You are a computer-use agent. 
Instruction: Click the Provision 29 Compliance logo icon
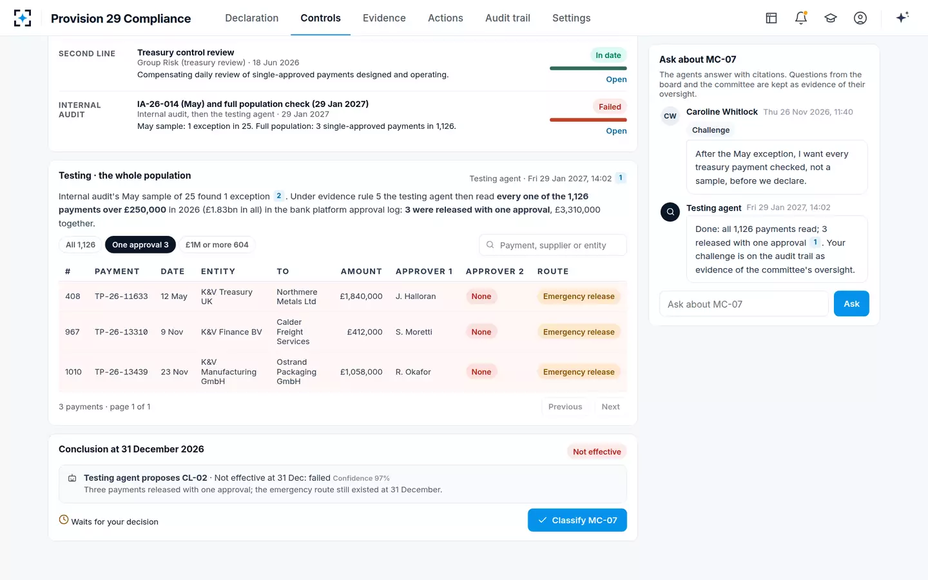(23, 18)
